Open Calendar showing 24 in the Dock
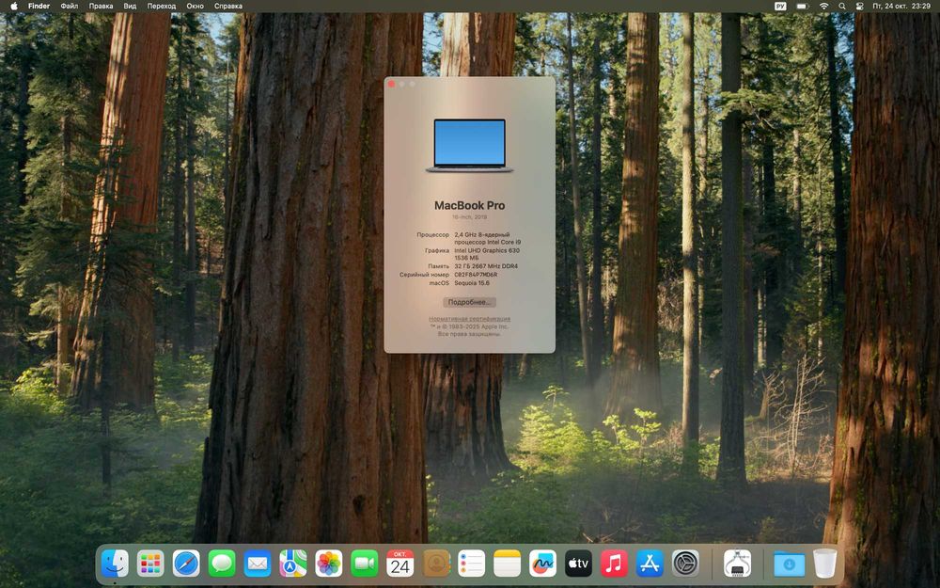 (x=399, y=564)
